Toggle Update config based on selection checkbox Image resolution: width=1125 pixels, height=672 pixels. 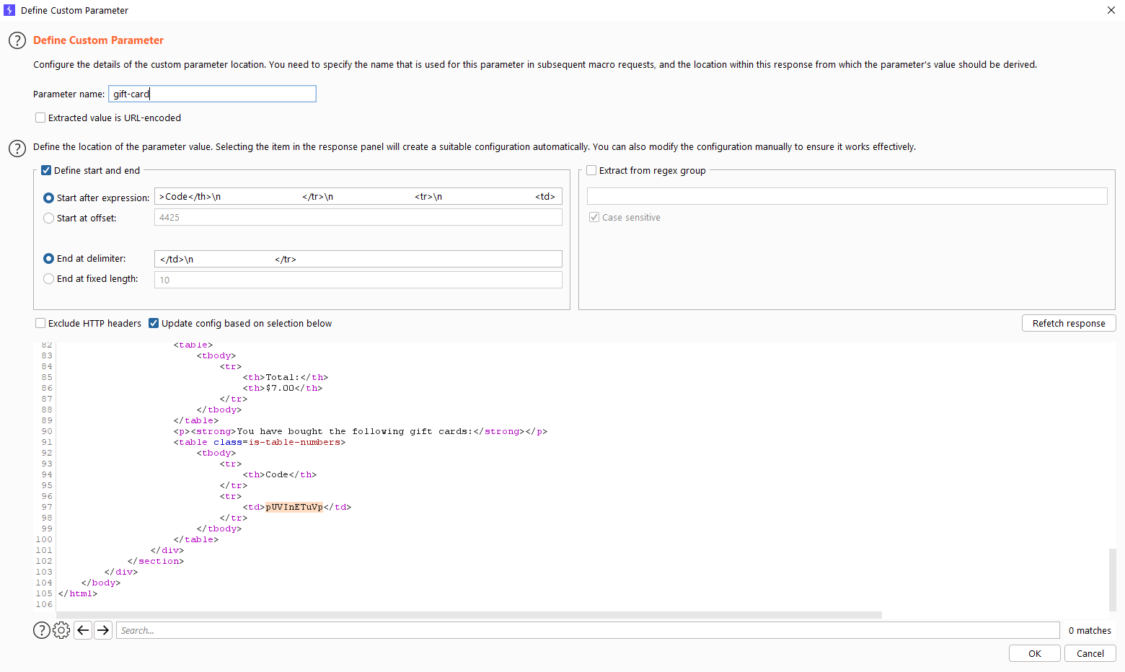[x=154, y=323]
